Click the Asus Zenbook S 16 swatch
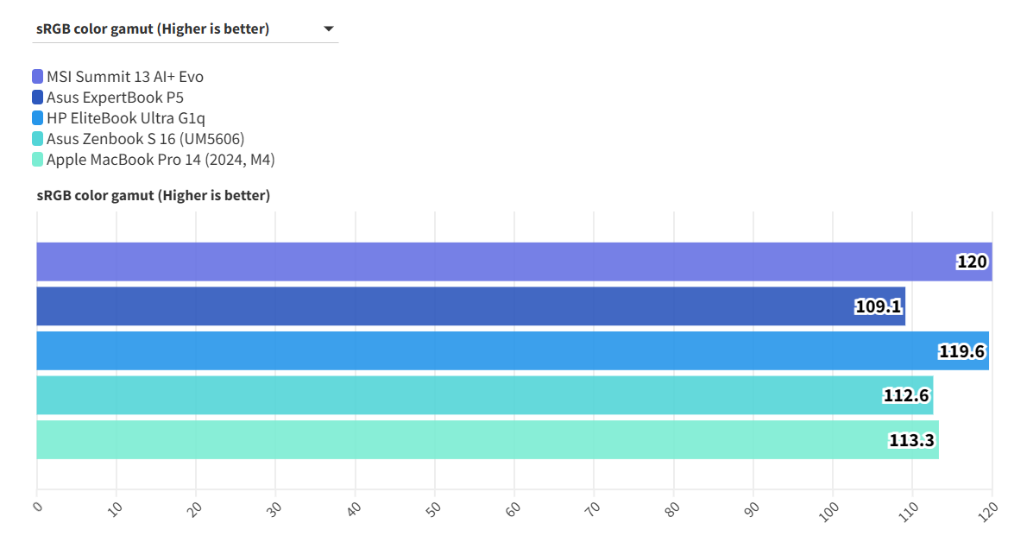This screenshot has width=1033, height=536. tap(38, 139)
